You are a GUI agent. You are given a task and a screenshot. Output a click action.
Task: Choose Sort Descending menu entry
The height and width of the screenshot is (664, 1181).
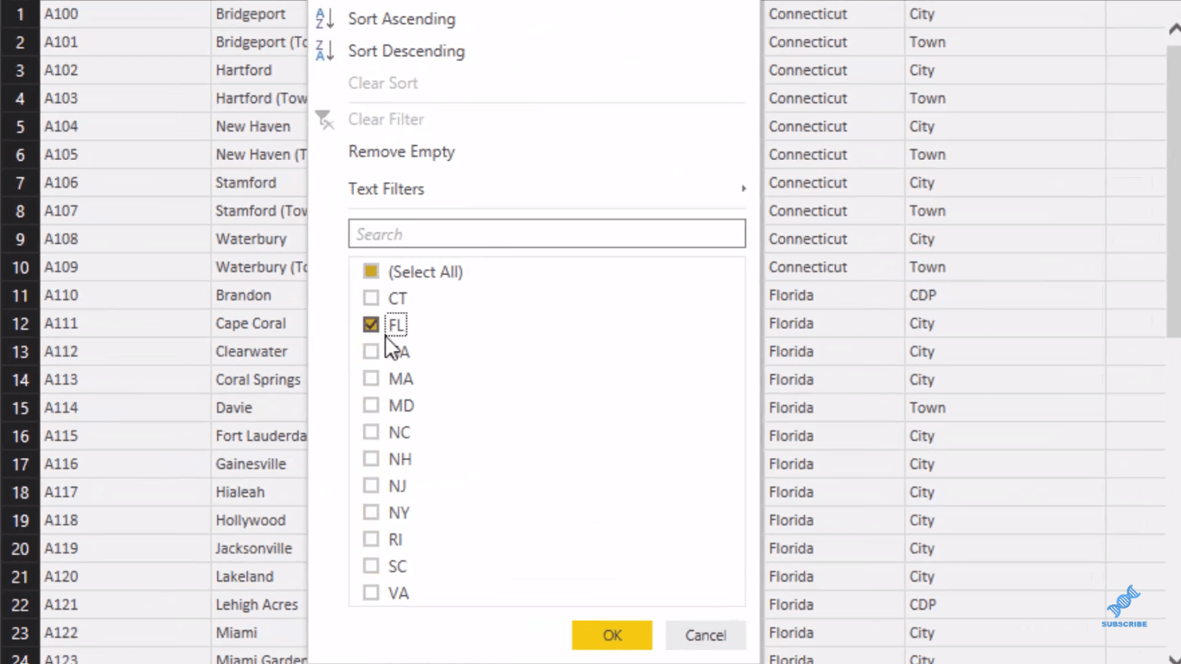click(x=406, y=51)
